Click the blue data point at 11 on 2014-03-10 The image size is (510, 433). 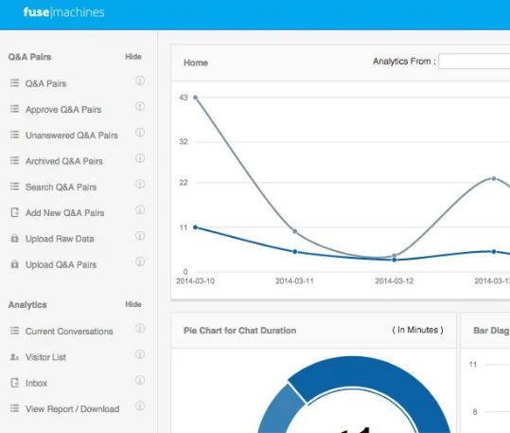coord(196,227)
